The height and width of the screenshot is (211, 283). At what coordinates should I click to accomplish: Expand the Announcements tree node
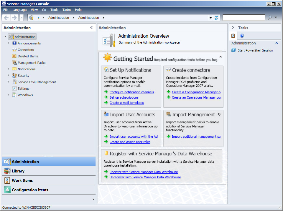(x=9, y=43)
